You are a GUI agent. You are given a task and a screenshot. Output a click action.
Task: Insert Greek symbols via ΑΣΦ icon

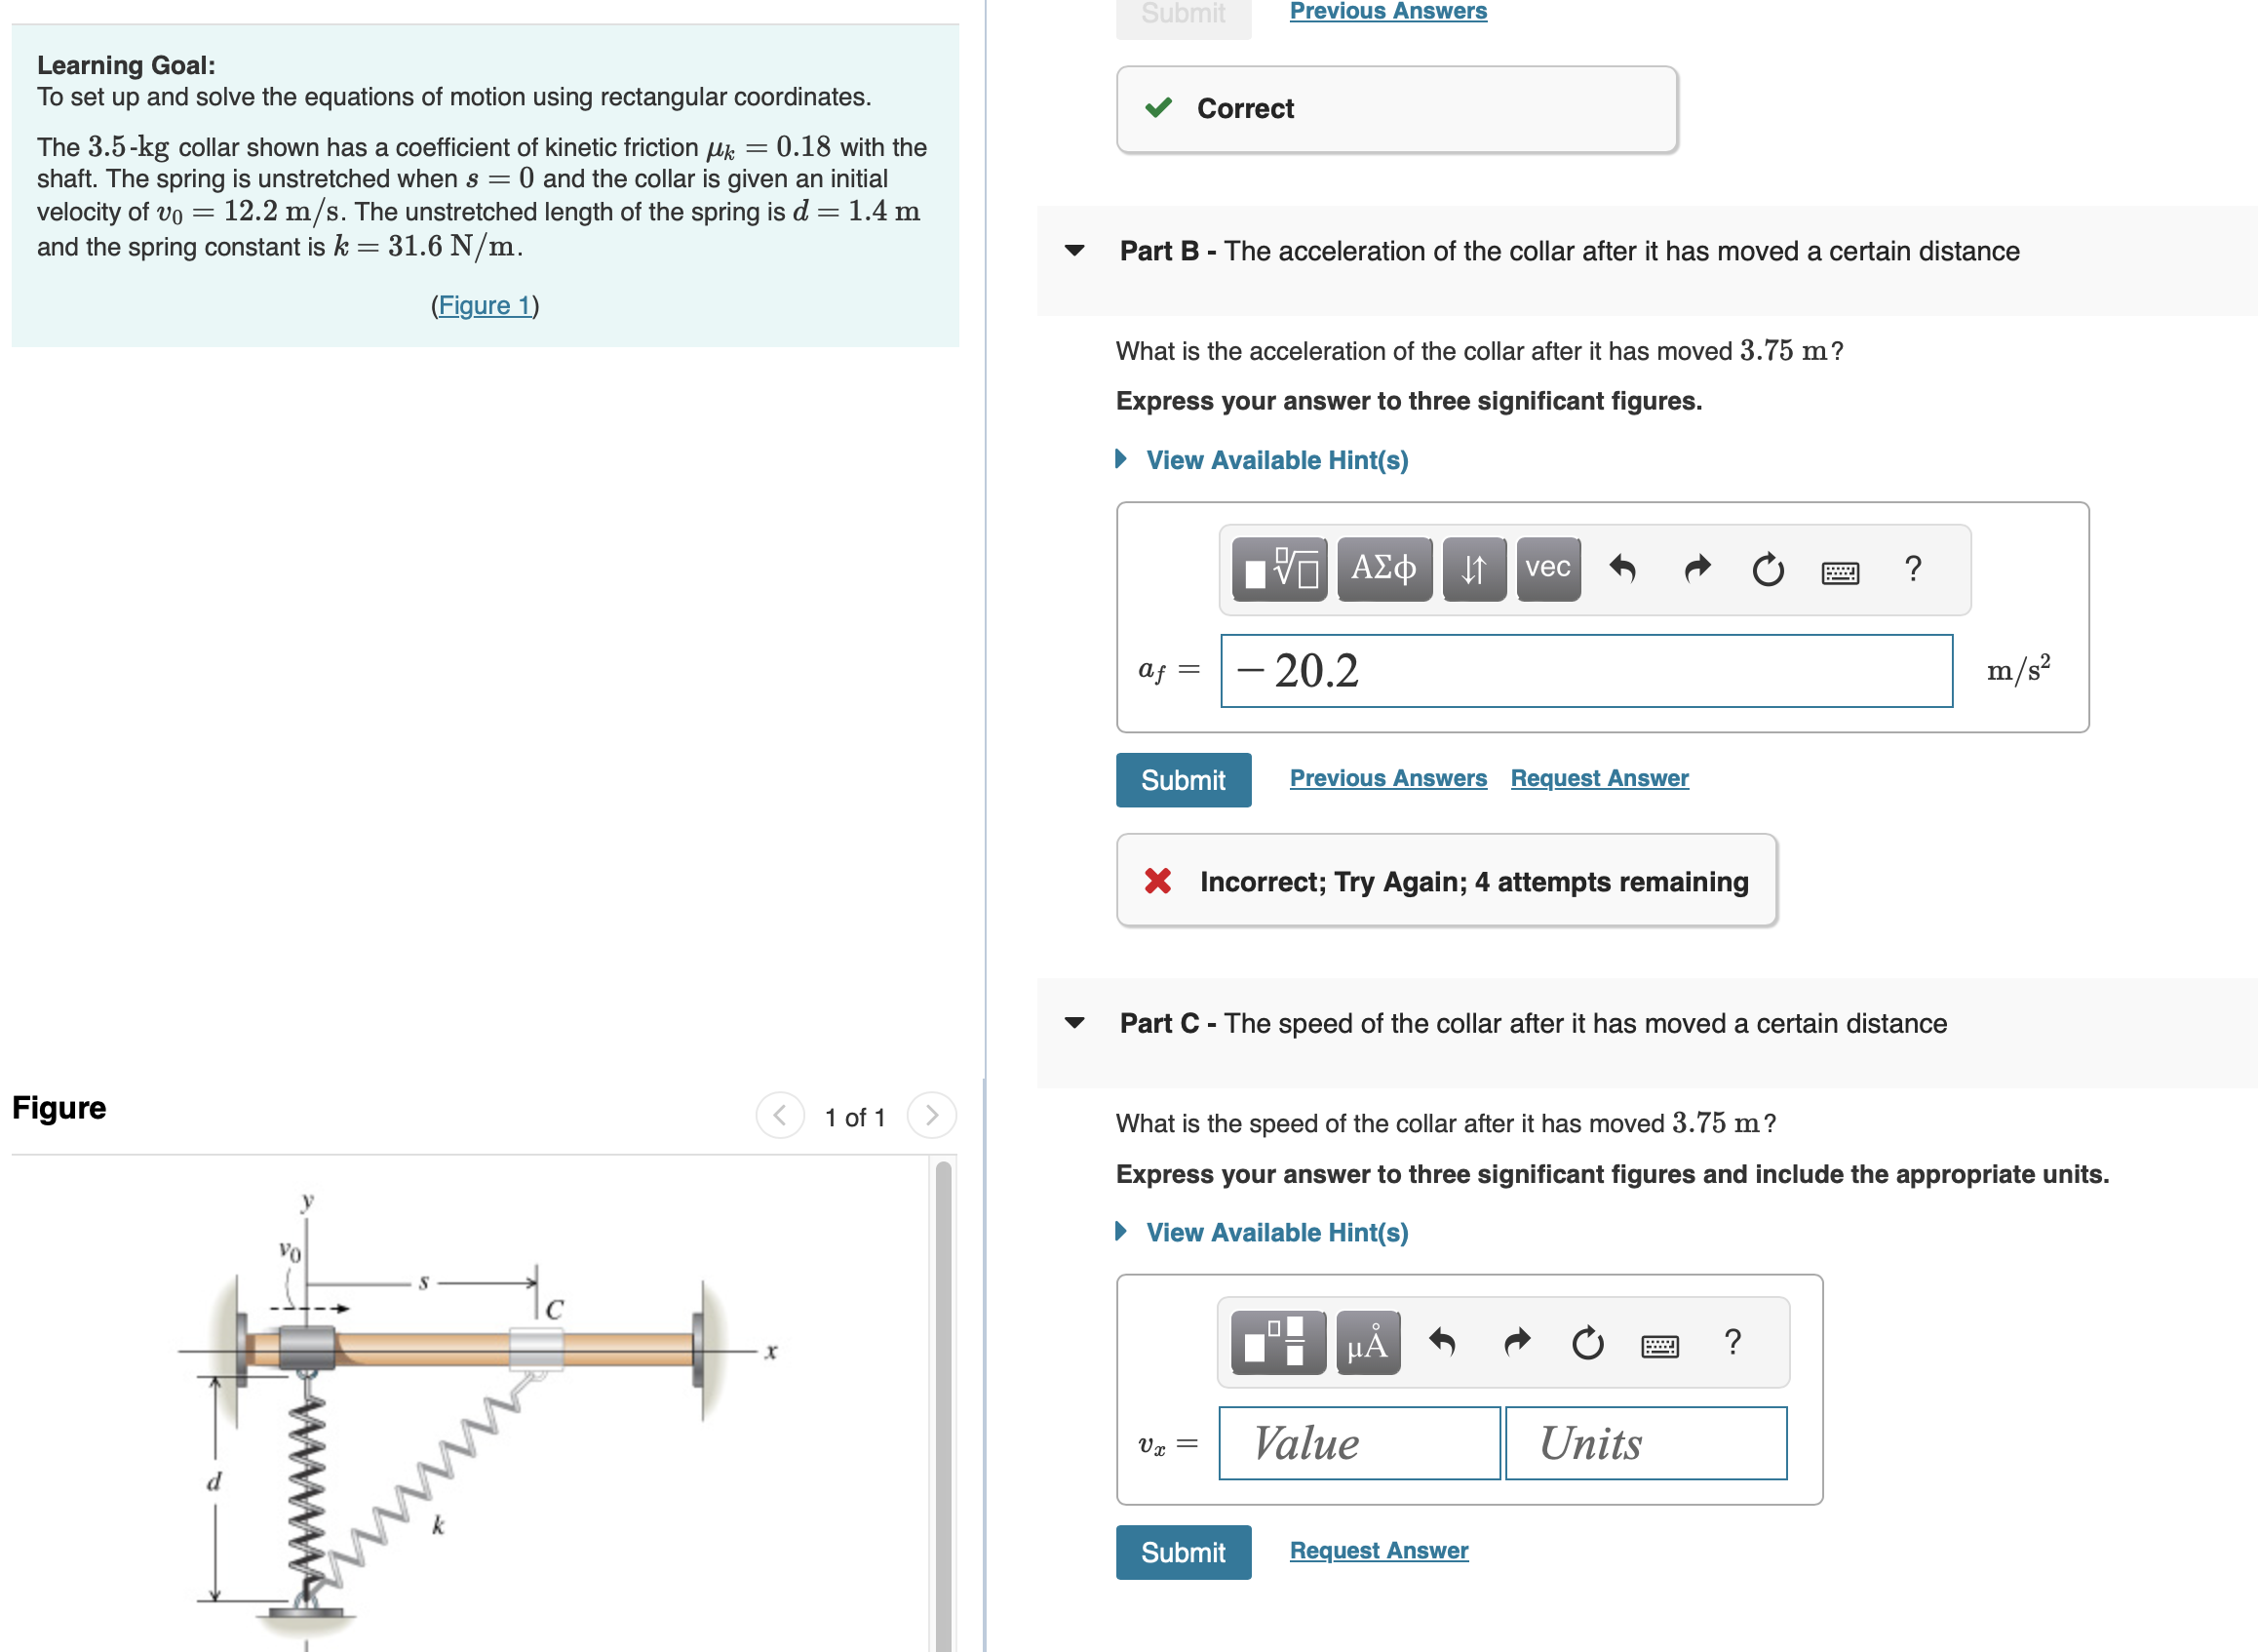coord(1384,568)
